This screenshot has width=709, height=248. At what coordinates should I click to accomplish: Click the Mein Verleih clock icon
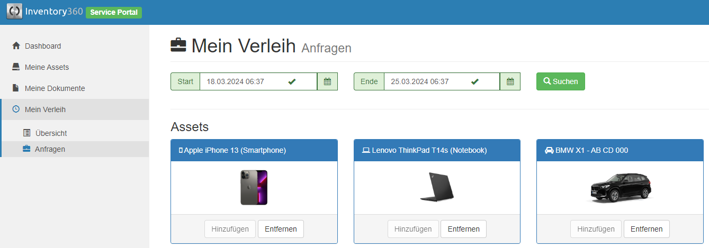point(16,109)
